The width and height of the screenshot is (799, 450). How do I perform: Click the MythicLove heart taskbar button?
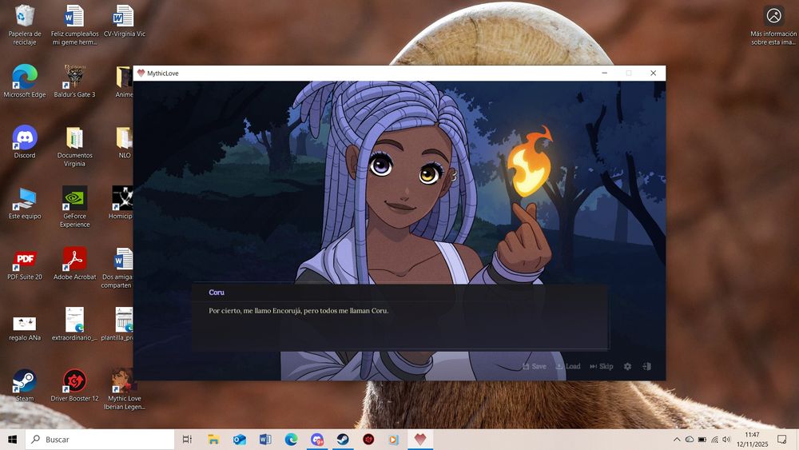(x=420, y=440)
